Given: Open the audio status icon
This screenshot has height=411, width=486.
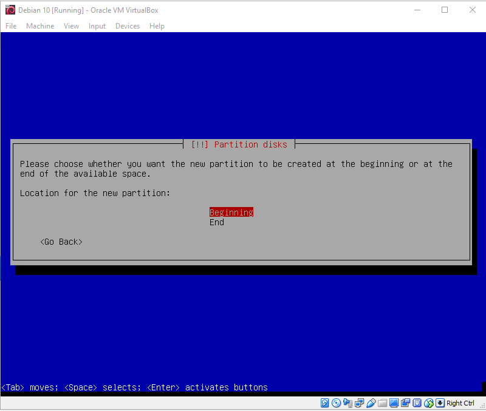Looking at the screenshot, I should pyautogui.click(x=347, y=403).
